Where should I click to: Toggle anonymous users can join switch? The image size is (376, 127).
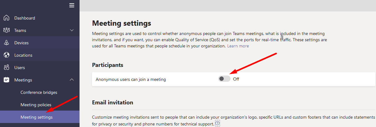tap(224, 79)
